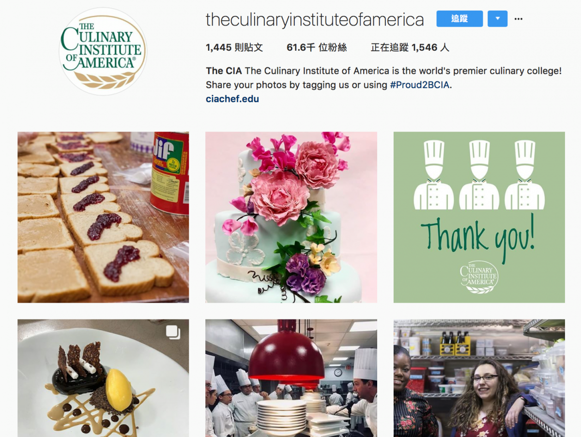The height and width of the screenshot is (437, 581).
Task: Open the kitchen chefs red lamp post
Action: click(291, 378)
